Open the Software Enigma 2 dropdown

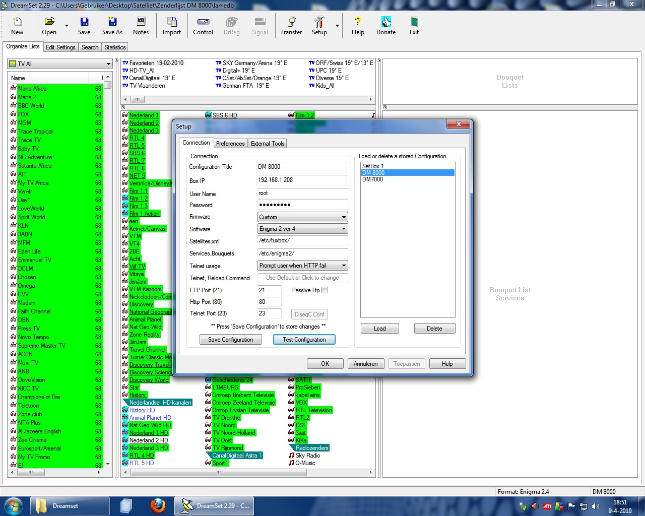tap(302, 229)
